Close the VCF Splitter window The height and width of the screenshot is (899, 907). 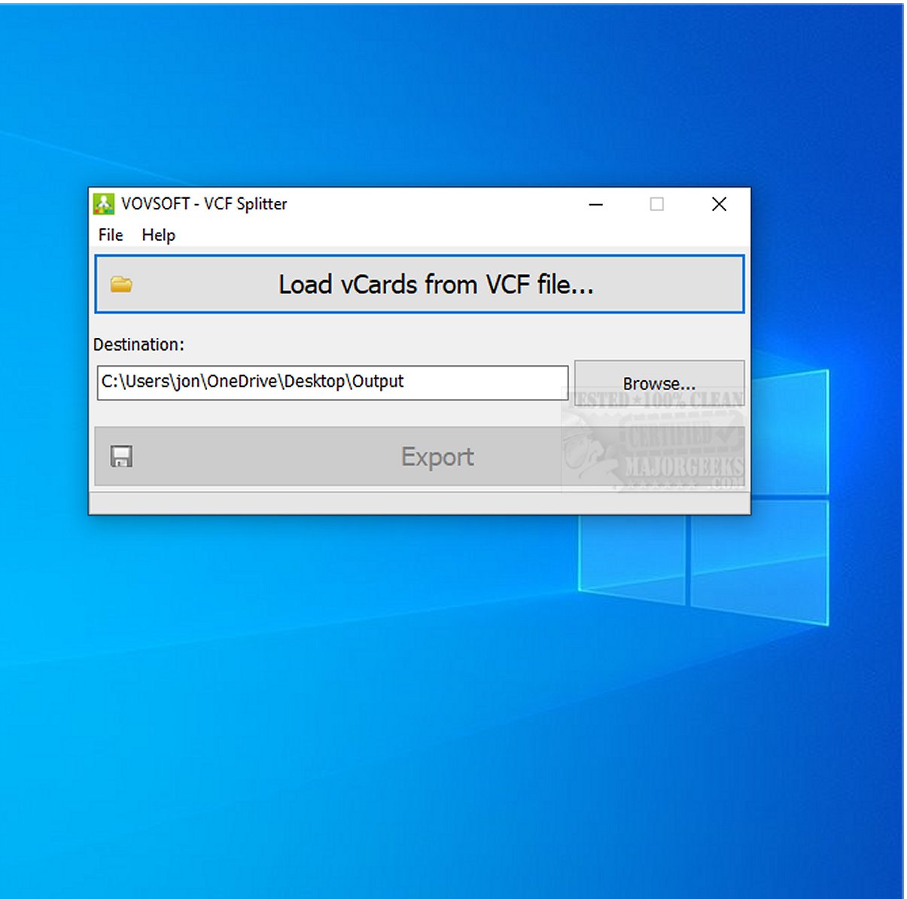(x=719, y=204)
